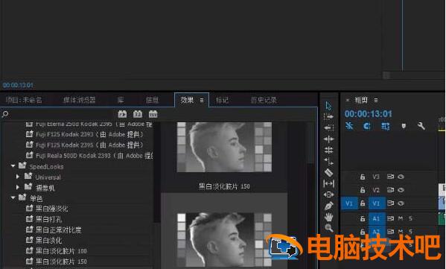Hide track V1 with eye icon

401,203
